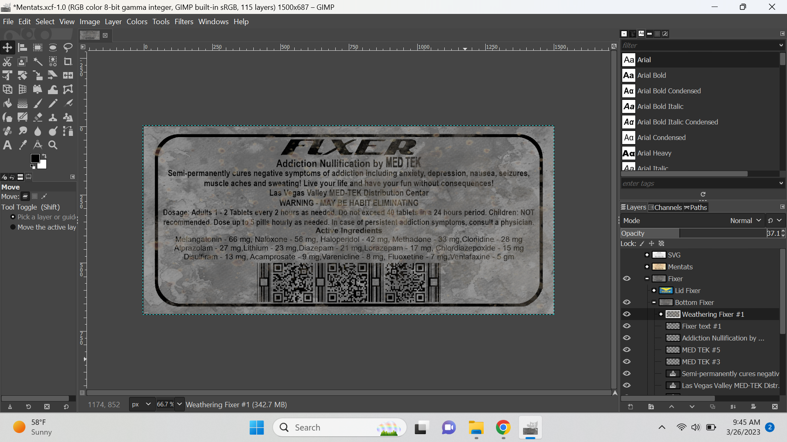Choose the Arial Heavy font
This screenshot has height=442, width=787.
[700, 153]
